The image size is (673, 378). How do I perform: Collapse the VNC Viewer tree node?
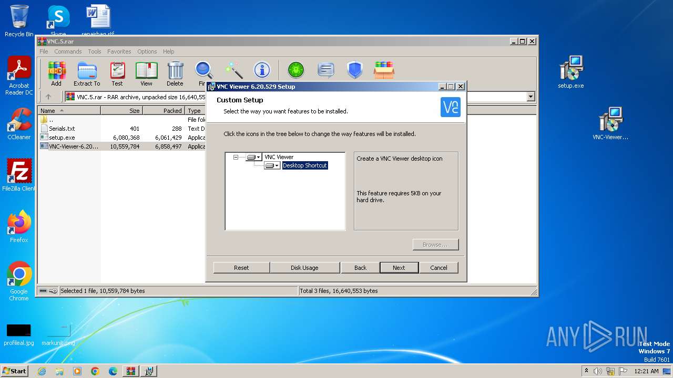pos(236,157)
